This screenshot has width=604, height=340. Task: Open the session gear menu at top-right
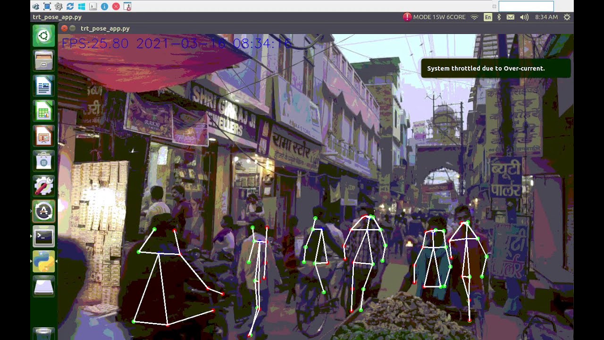click(566, 17)
